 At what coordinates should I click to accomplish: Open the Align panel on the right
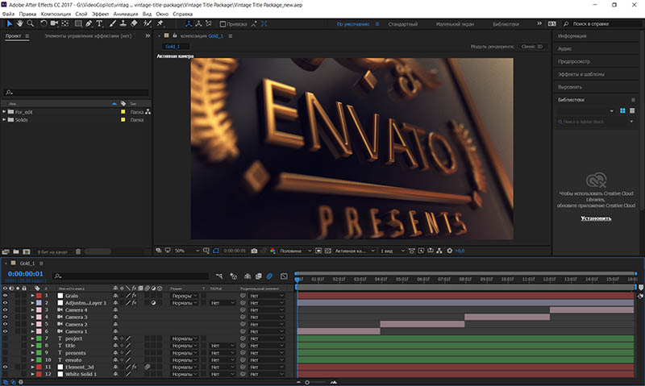[570, 87]
